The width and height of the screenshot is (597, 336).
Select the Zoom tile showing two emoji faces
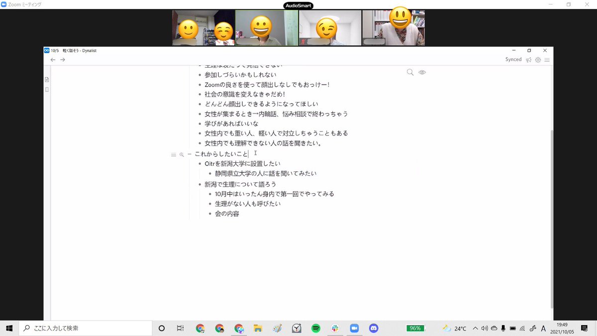(203, 28)
